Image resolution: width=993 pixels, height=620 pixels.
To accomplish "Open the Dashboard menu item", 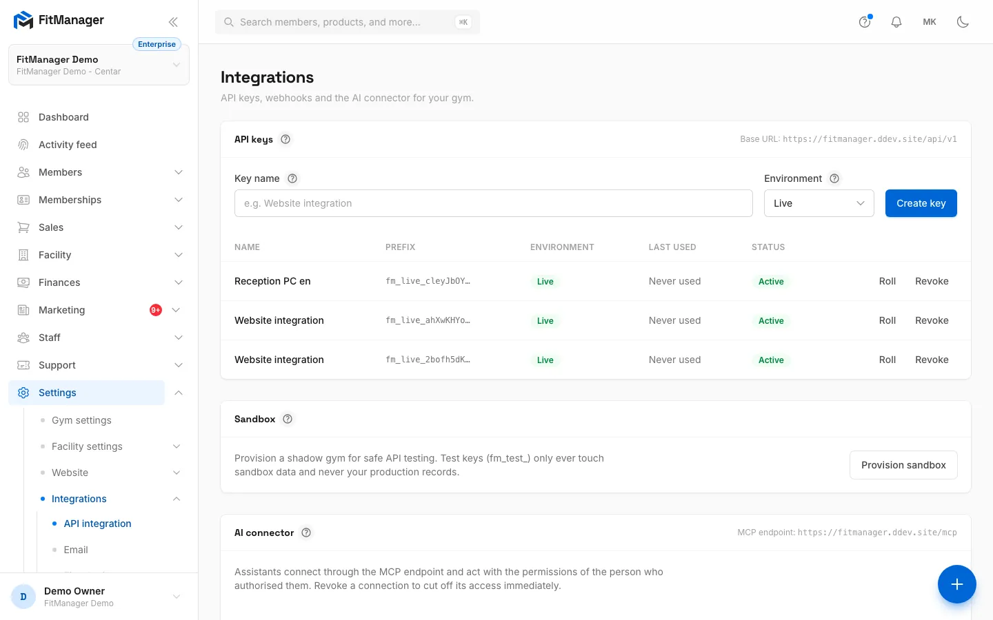I will coord(99,117).
